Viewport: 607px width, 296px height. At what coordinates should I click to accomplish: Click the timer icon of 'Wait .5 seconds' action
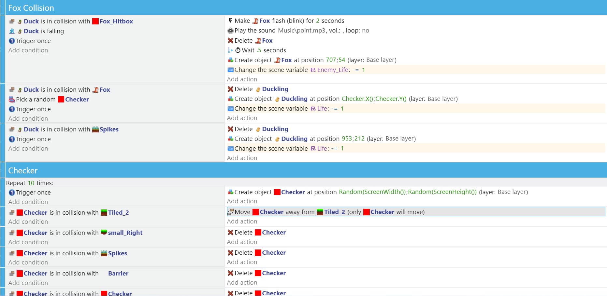pyautogui.click(x=238, y=50)
